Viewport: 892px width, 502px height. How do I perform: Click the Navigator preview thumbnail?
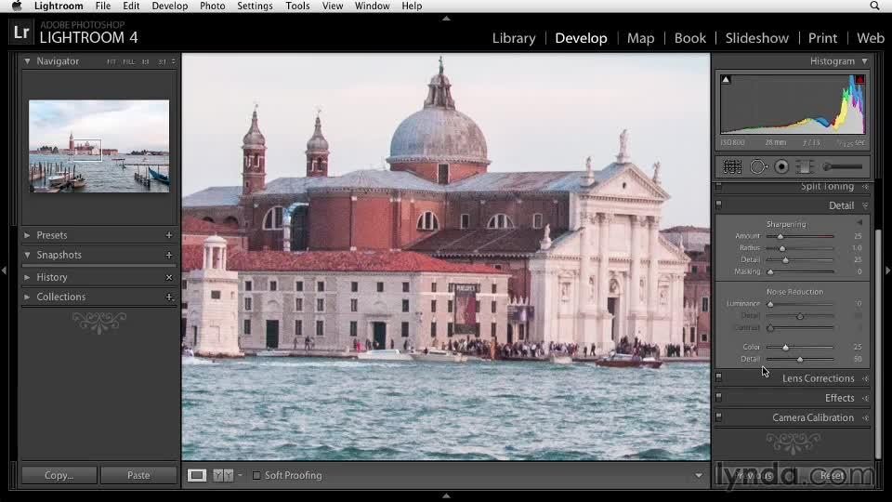tap(99, 146)
